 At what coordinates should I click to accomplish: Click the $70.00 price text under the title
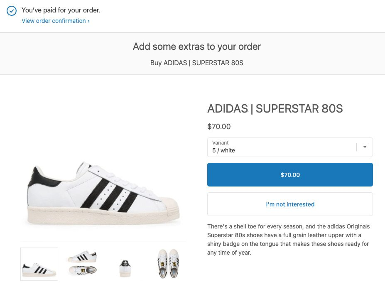pos(219,126)
